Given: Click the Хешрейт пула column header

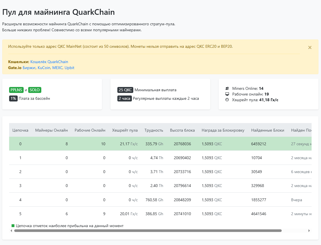Looking at the screenshot, I should coord(125,130).
